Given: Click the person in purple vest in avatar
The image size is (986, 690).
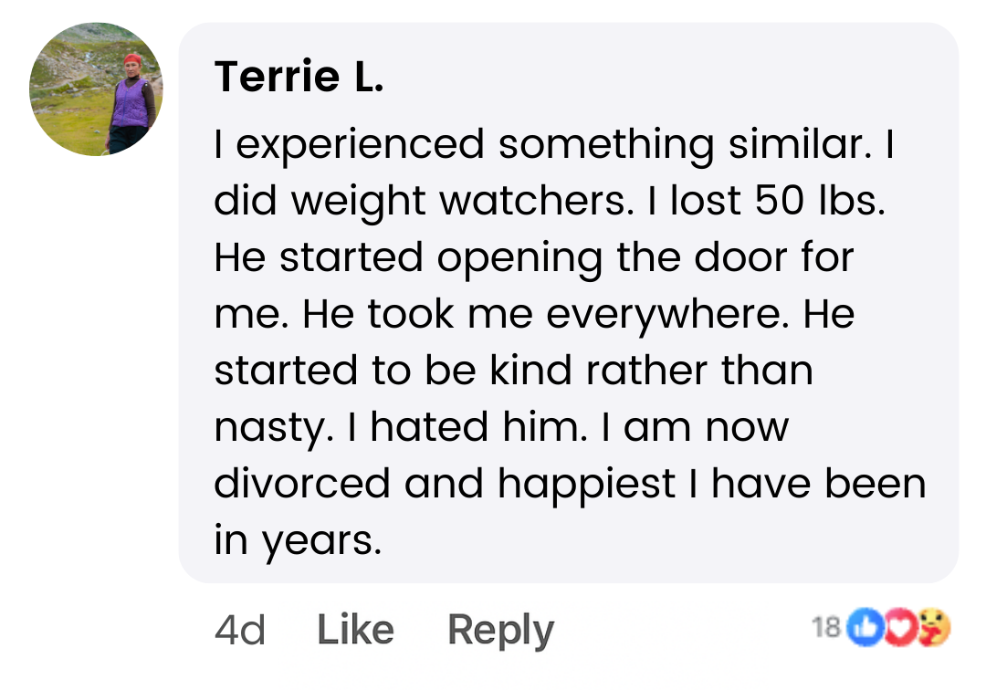Looking at the screenshot, I should tap(131, 104).
